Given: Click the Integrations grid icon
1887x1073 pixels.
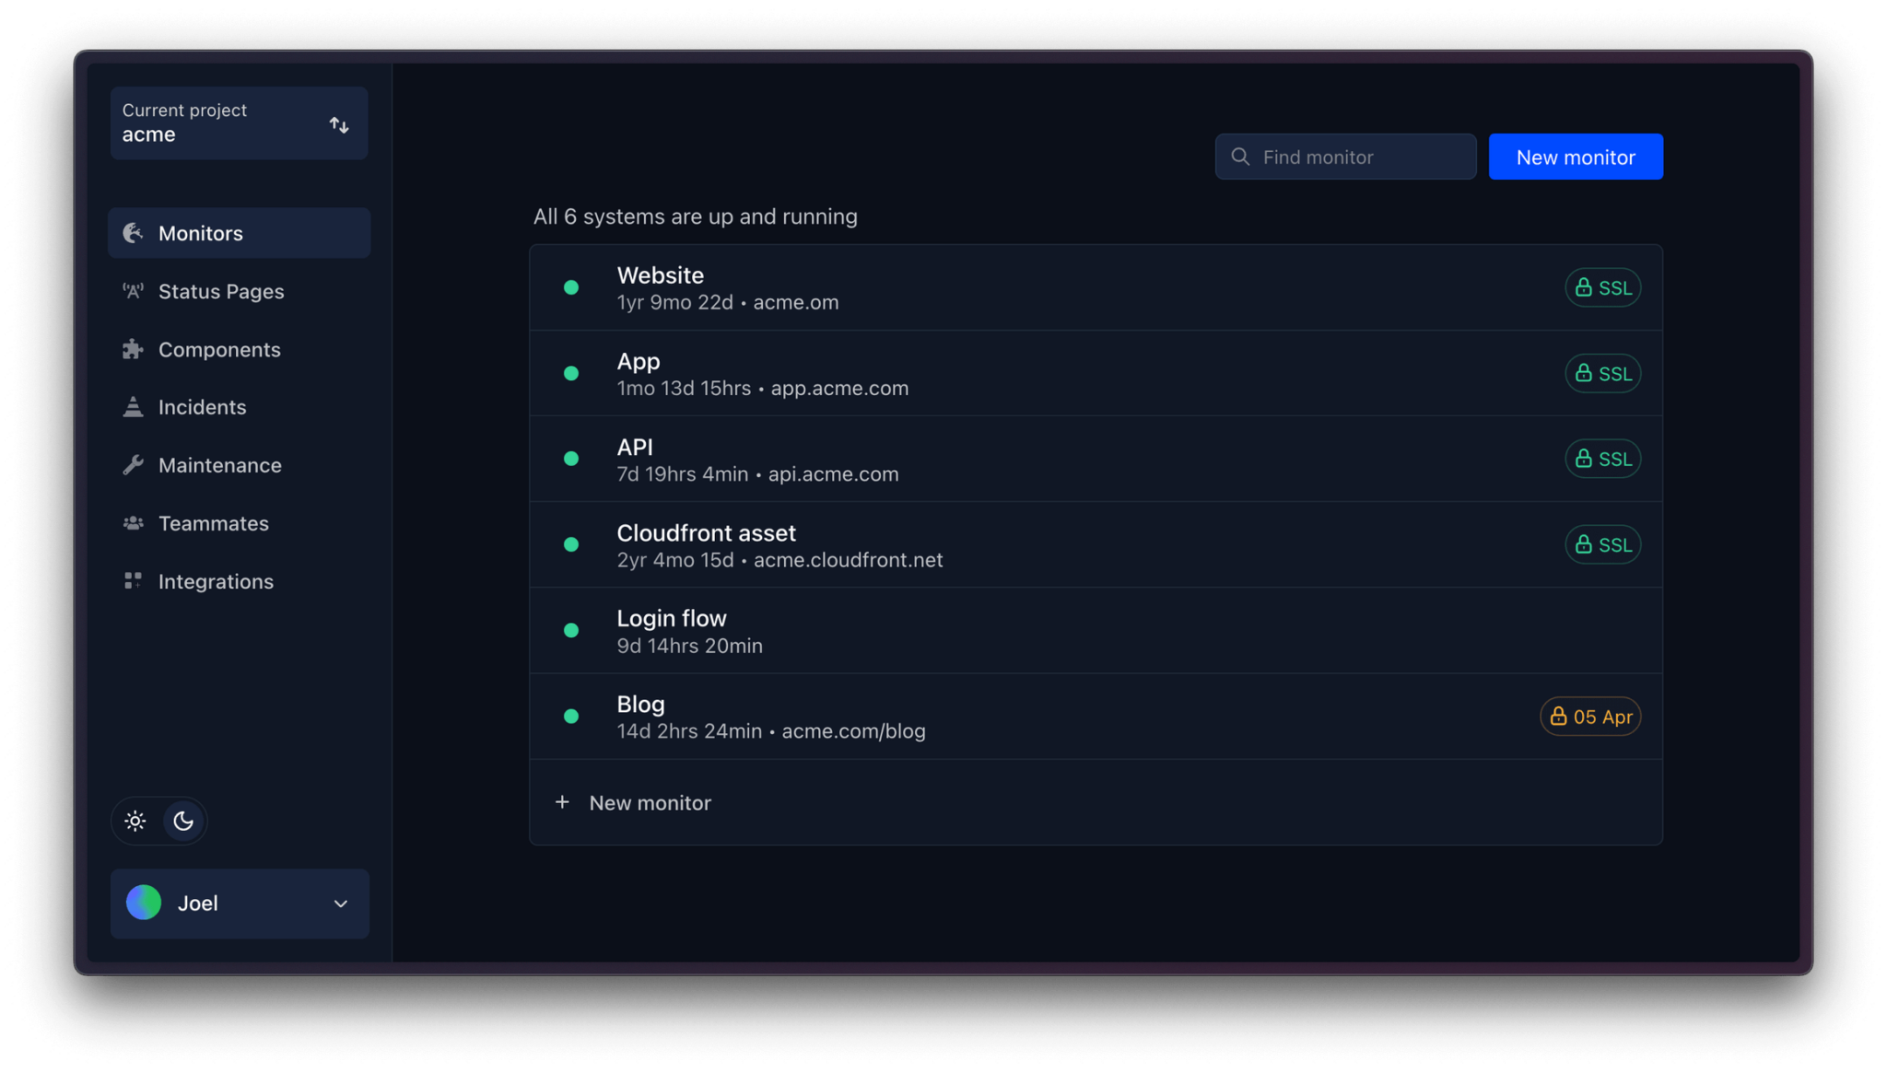Looking at the screenshot, I should [x=132, y=580].
